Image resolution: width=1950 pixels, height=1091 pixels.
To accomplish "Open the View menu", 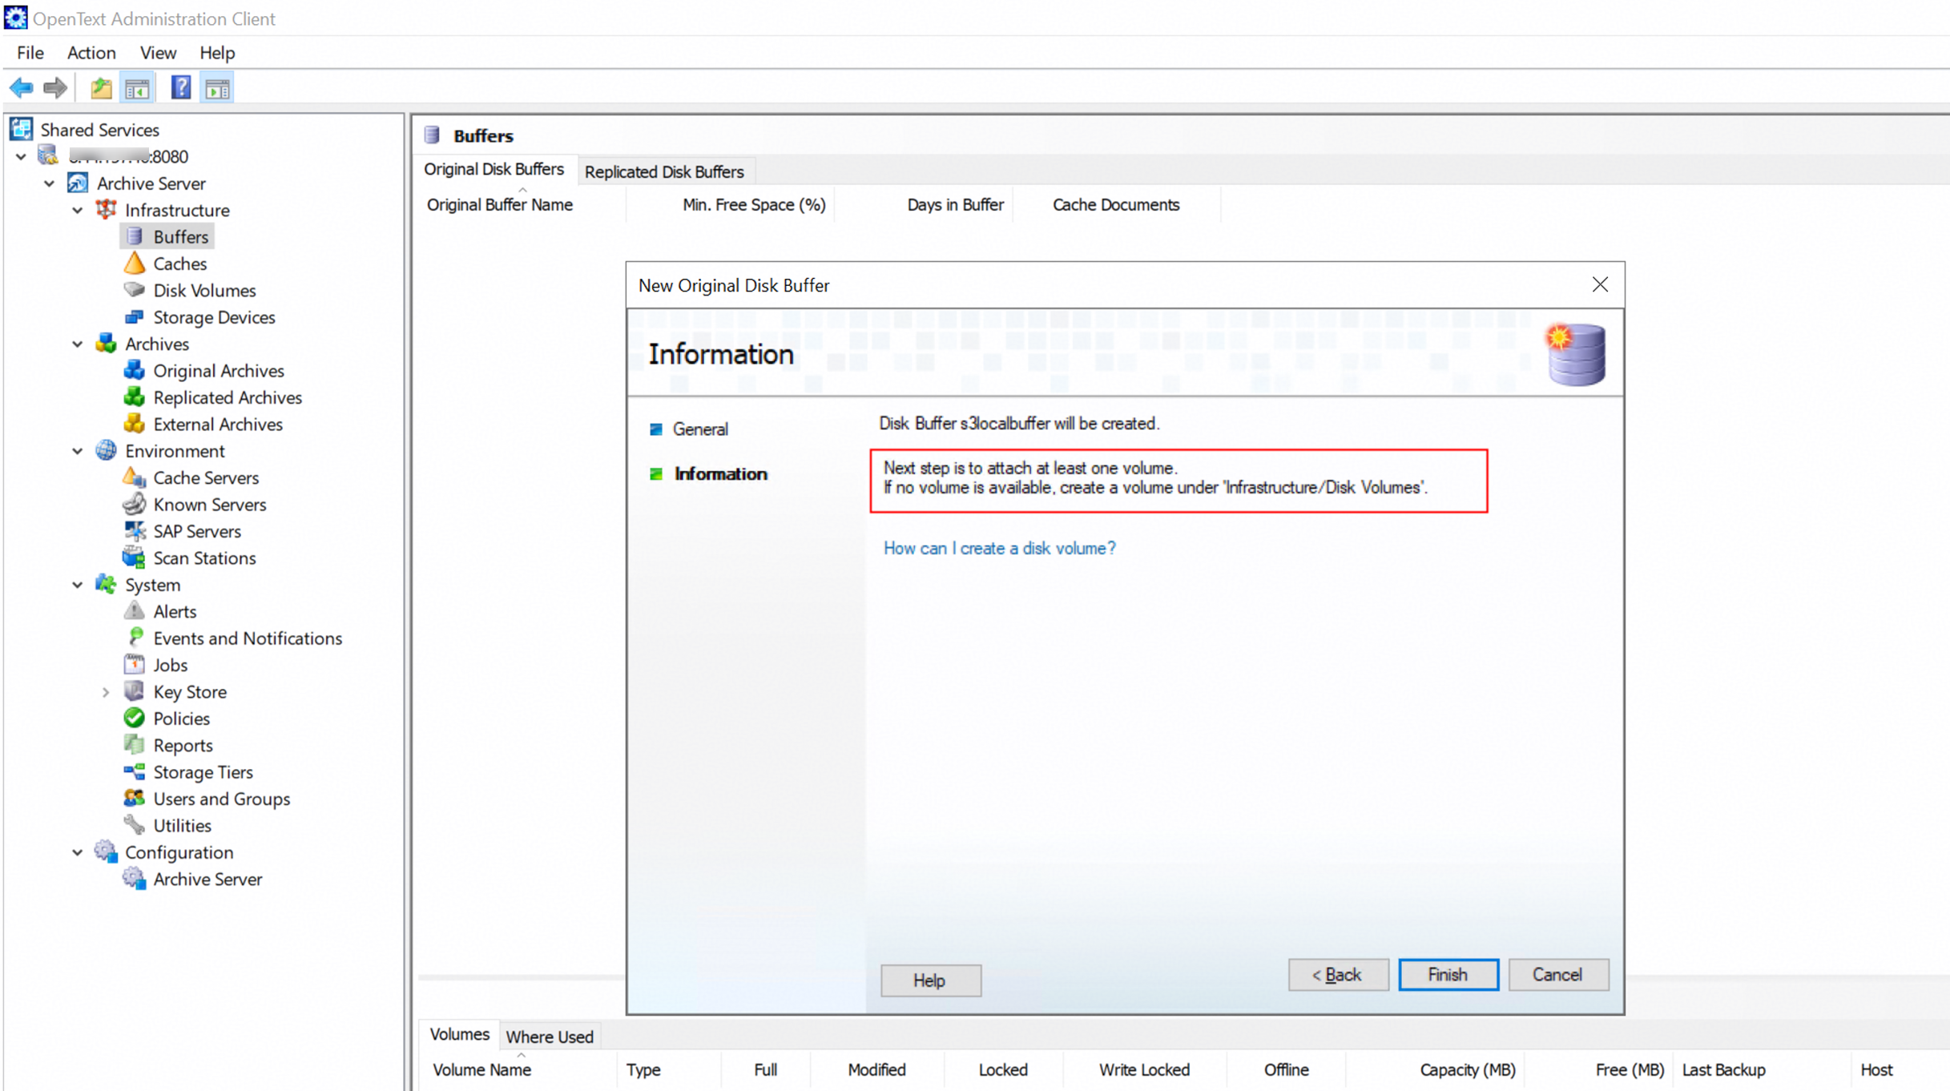I will pyautogui.click(x=158, y=53).
